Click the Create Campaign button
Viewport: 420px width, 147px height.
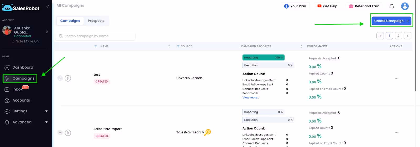(391, 21)
